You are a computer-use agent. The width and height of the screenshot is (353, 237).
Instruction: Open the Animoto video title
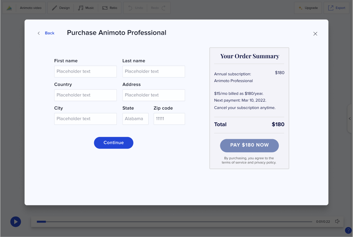point(31,8)
